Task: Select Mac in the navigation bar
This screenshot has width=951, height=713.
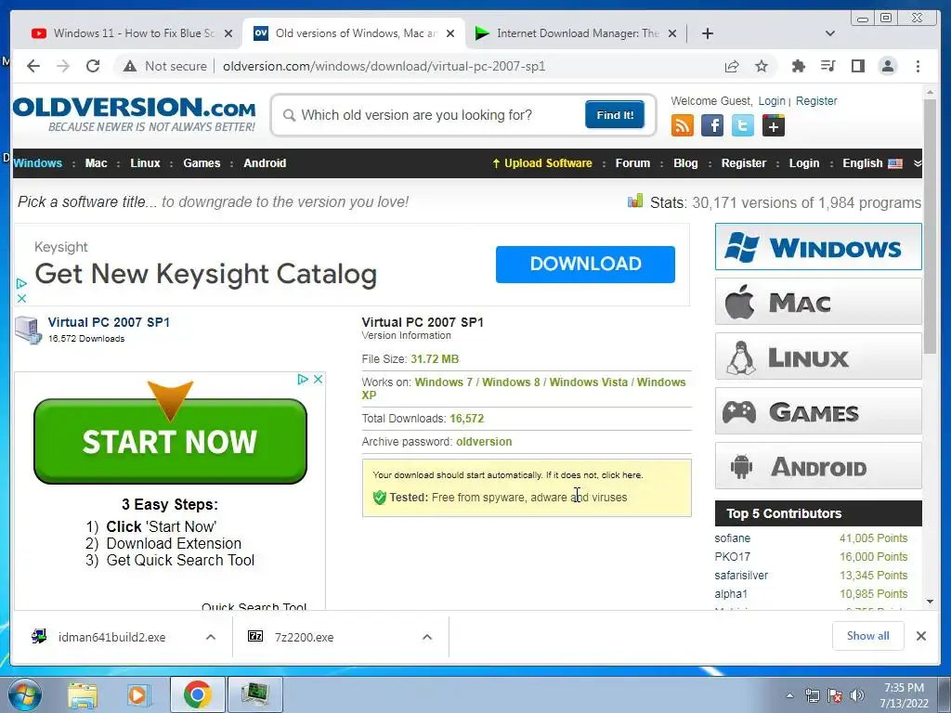Action: 96,163
